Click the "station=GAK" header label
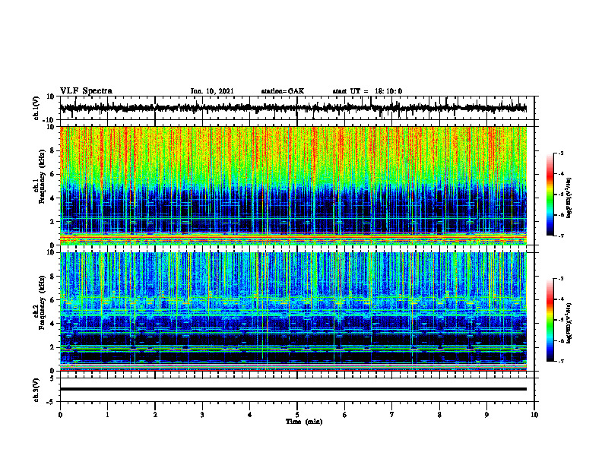This screenshot has height=465, width=602. pos(283,91)
